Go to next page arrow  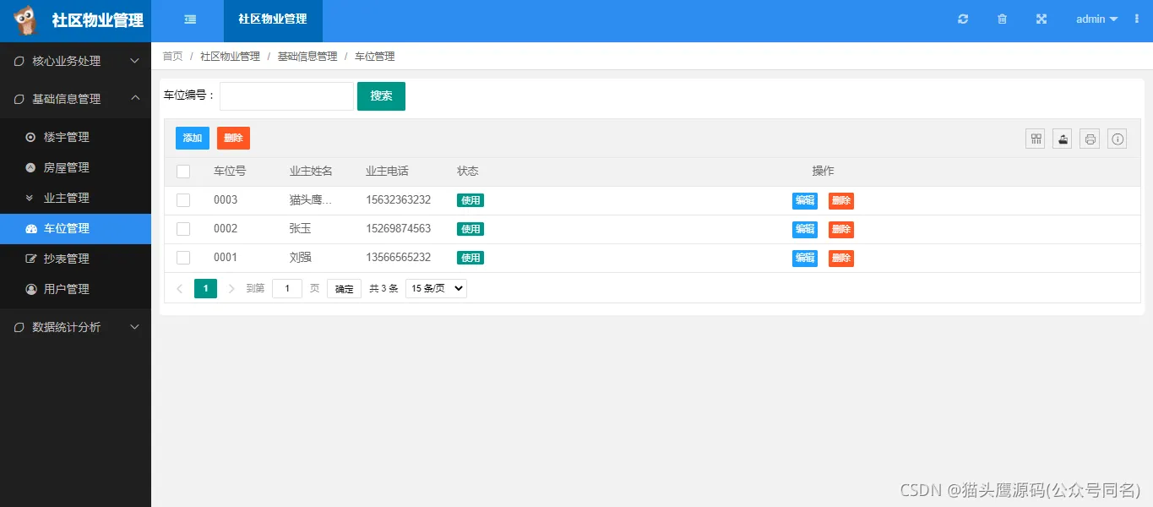click(231, 289)
